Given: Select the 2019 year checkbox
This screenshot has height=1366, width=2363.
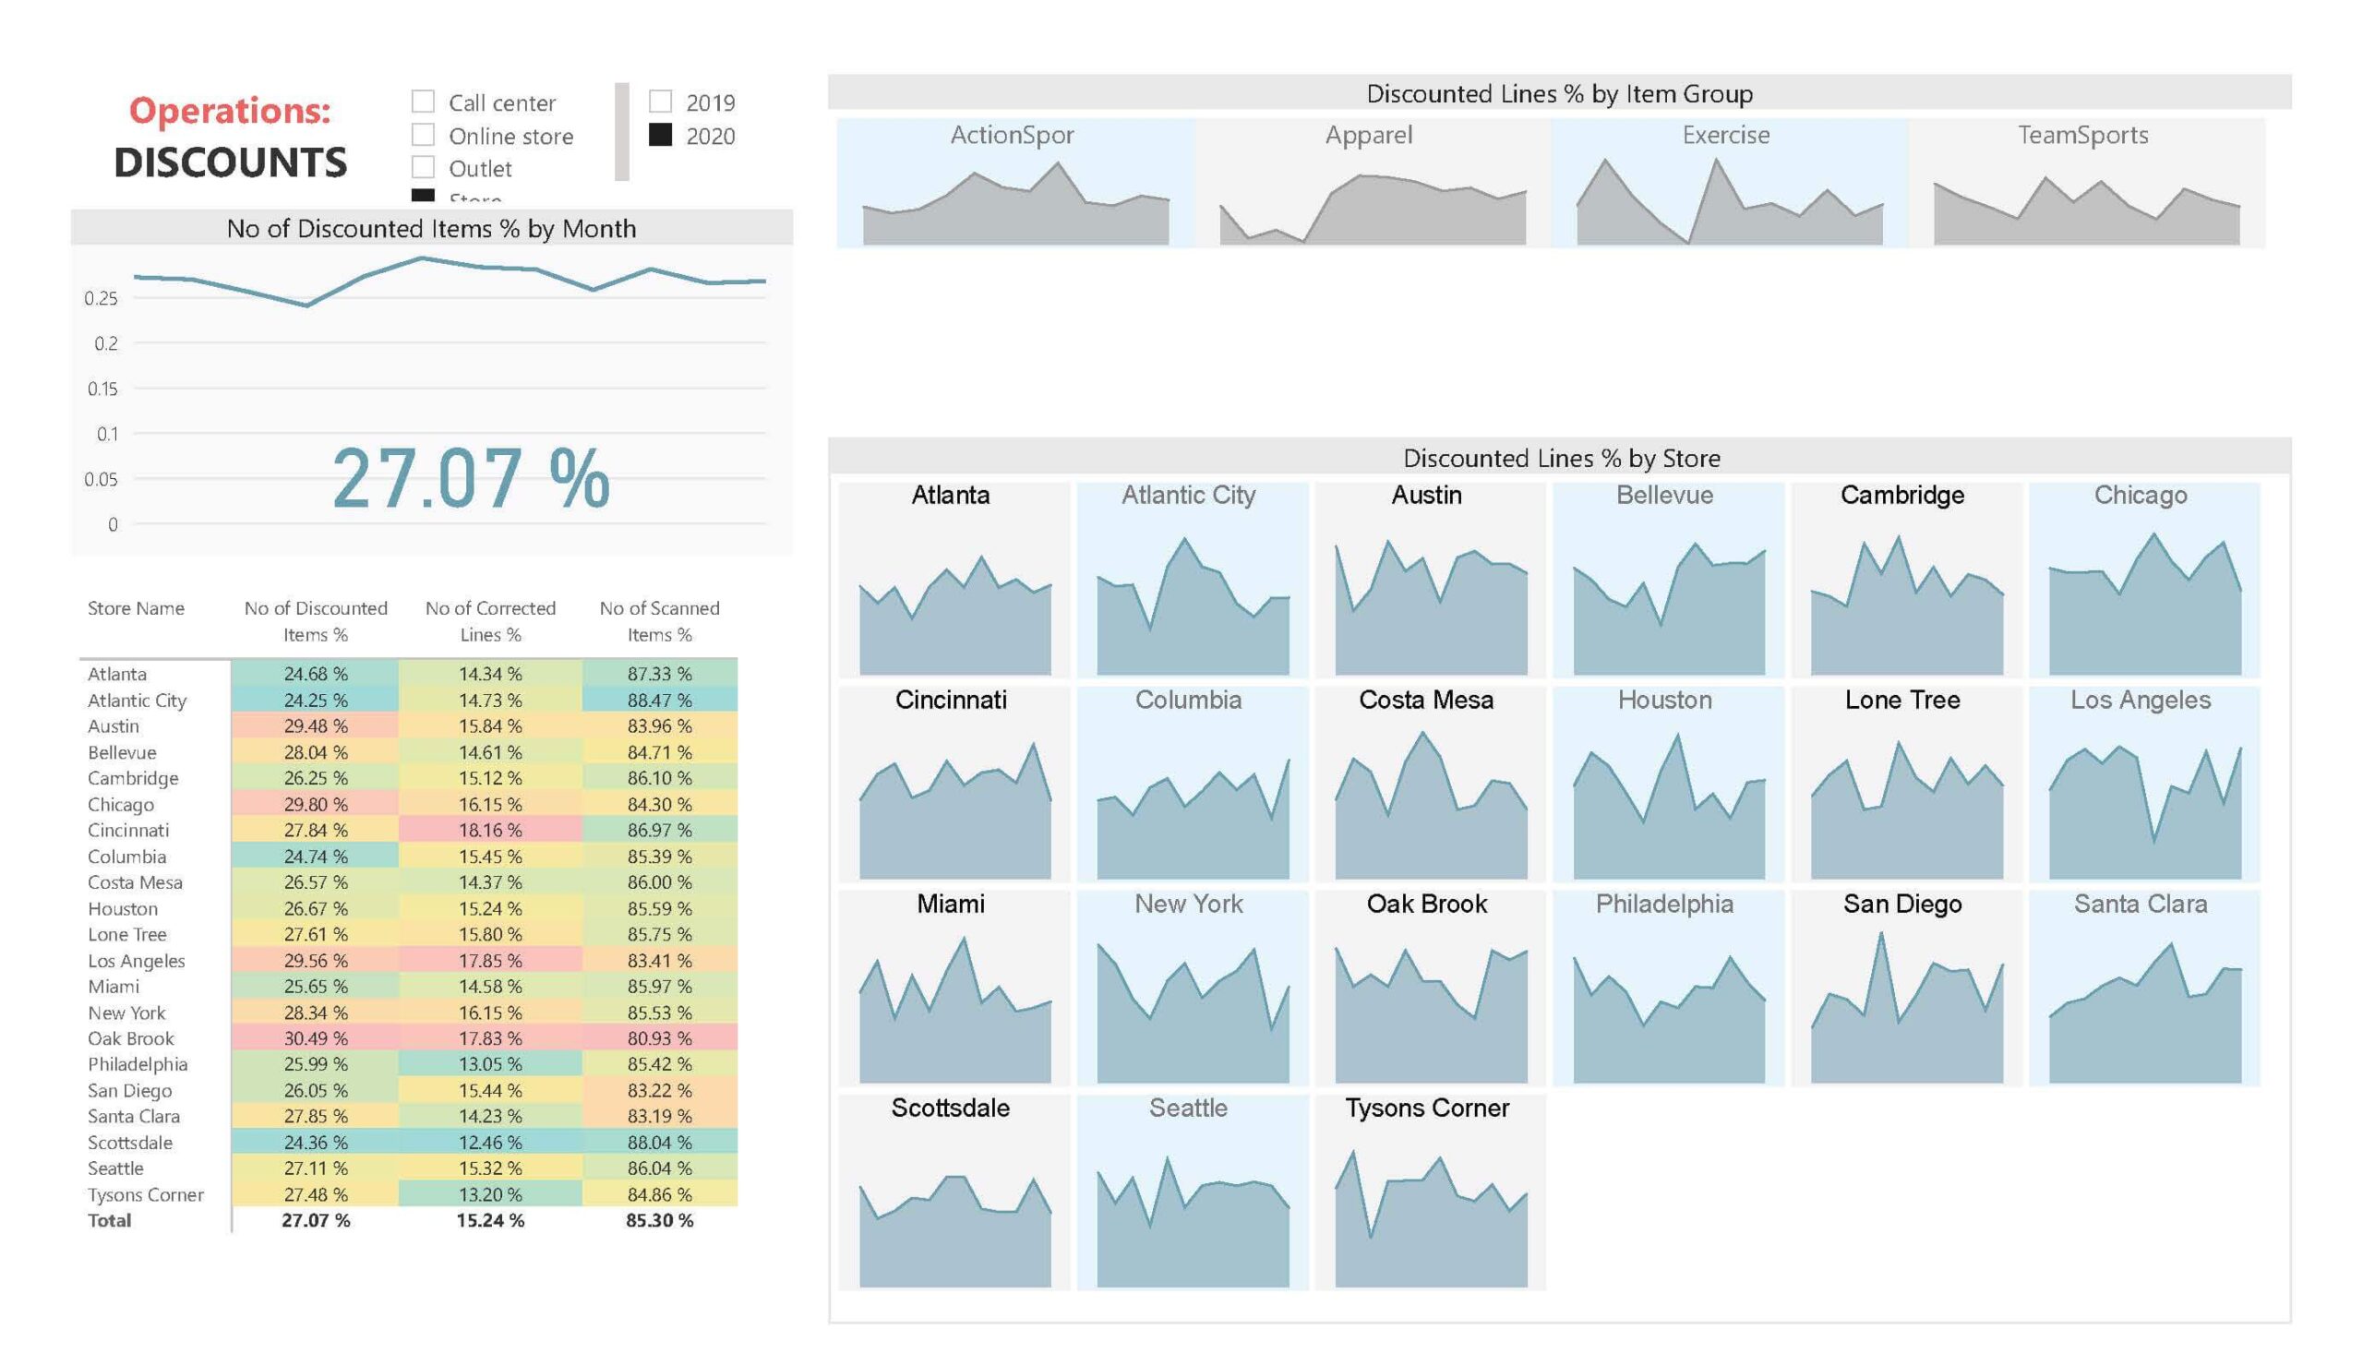Looking at the screenshot, I should [660, 102].
